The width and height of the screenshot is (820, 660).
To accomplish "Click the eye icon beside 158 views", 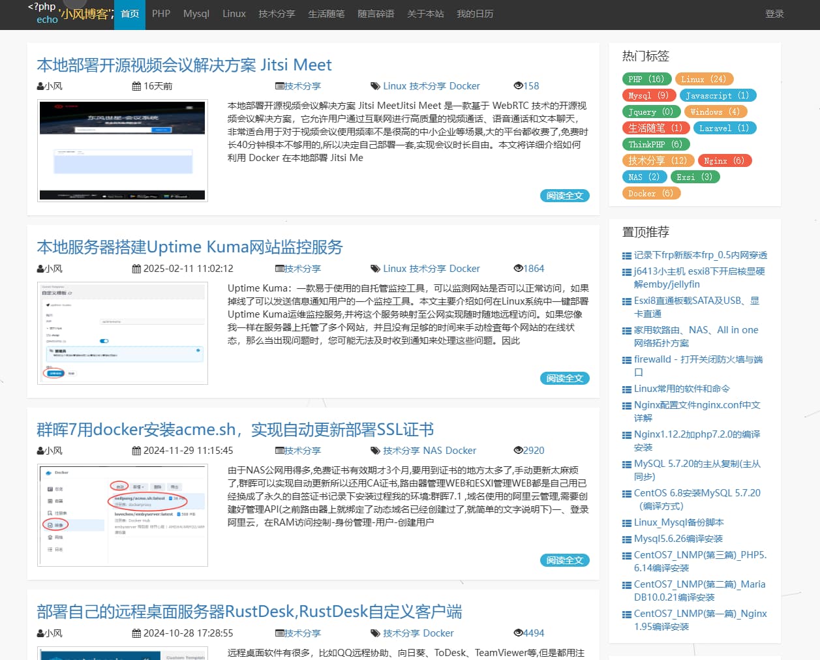I will coord(518,86).
